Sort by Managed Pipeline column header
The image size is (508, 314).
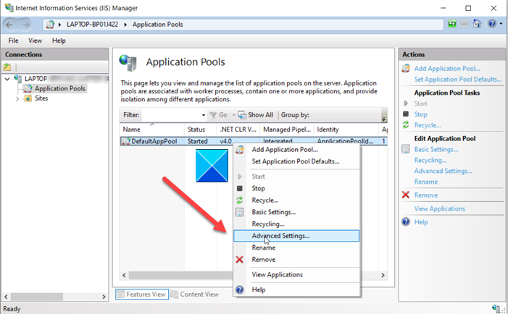click(287, 130)
